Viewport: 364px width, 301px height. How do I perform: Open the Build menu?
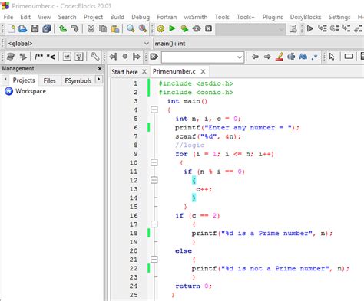117,17
